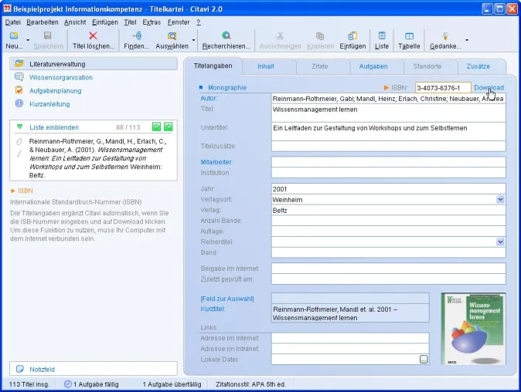The image size is (521, 392).
Task: Click the Ausschneiden scissors icon
Action: 280,35
